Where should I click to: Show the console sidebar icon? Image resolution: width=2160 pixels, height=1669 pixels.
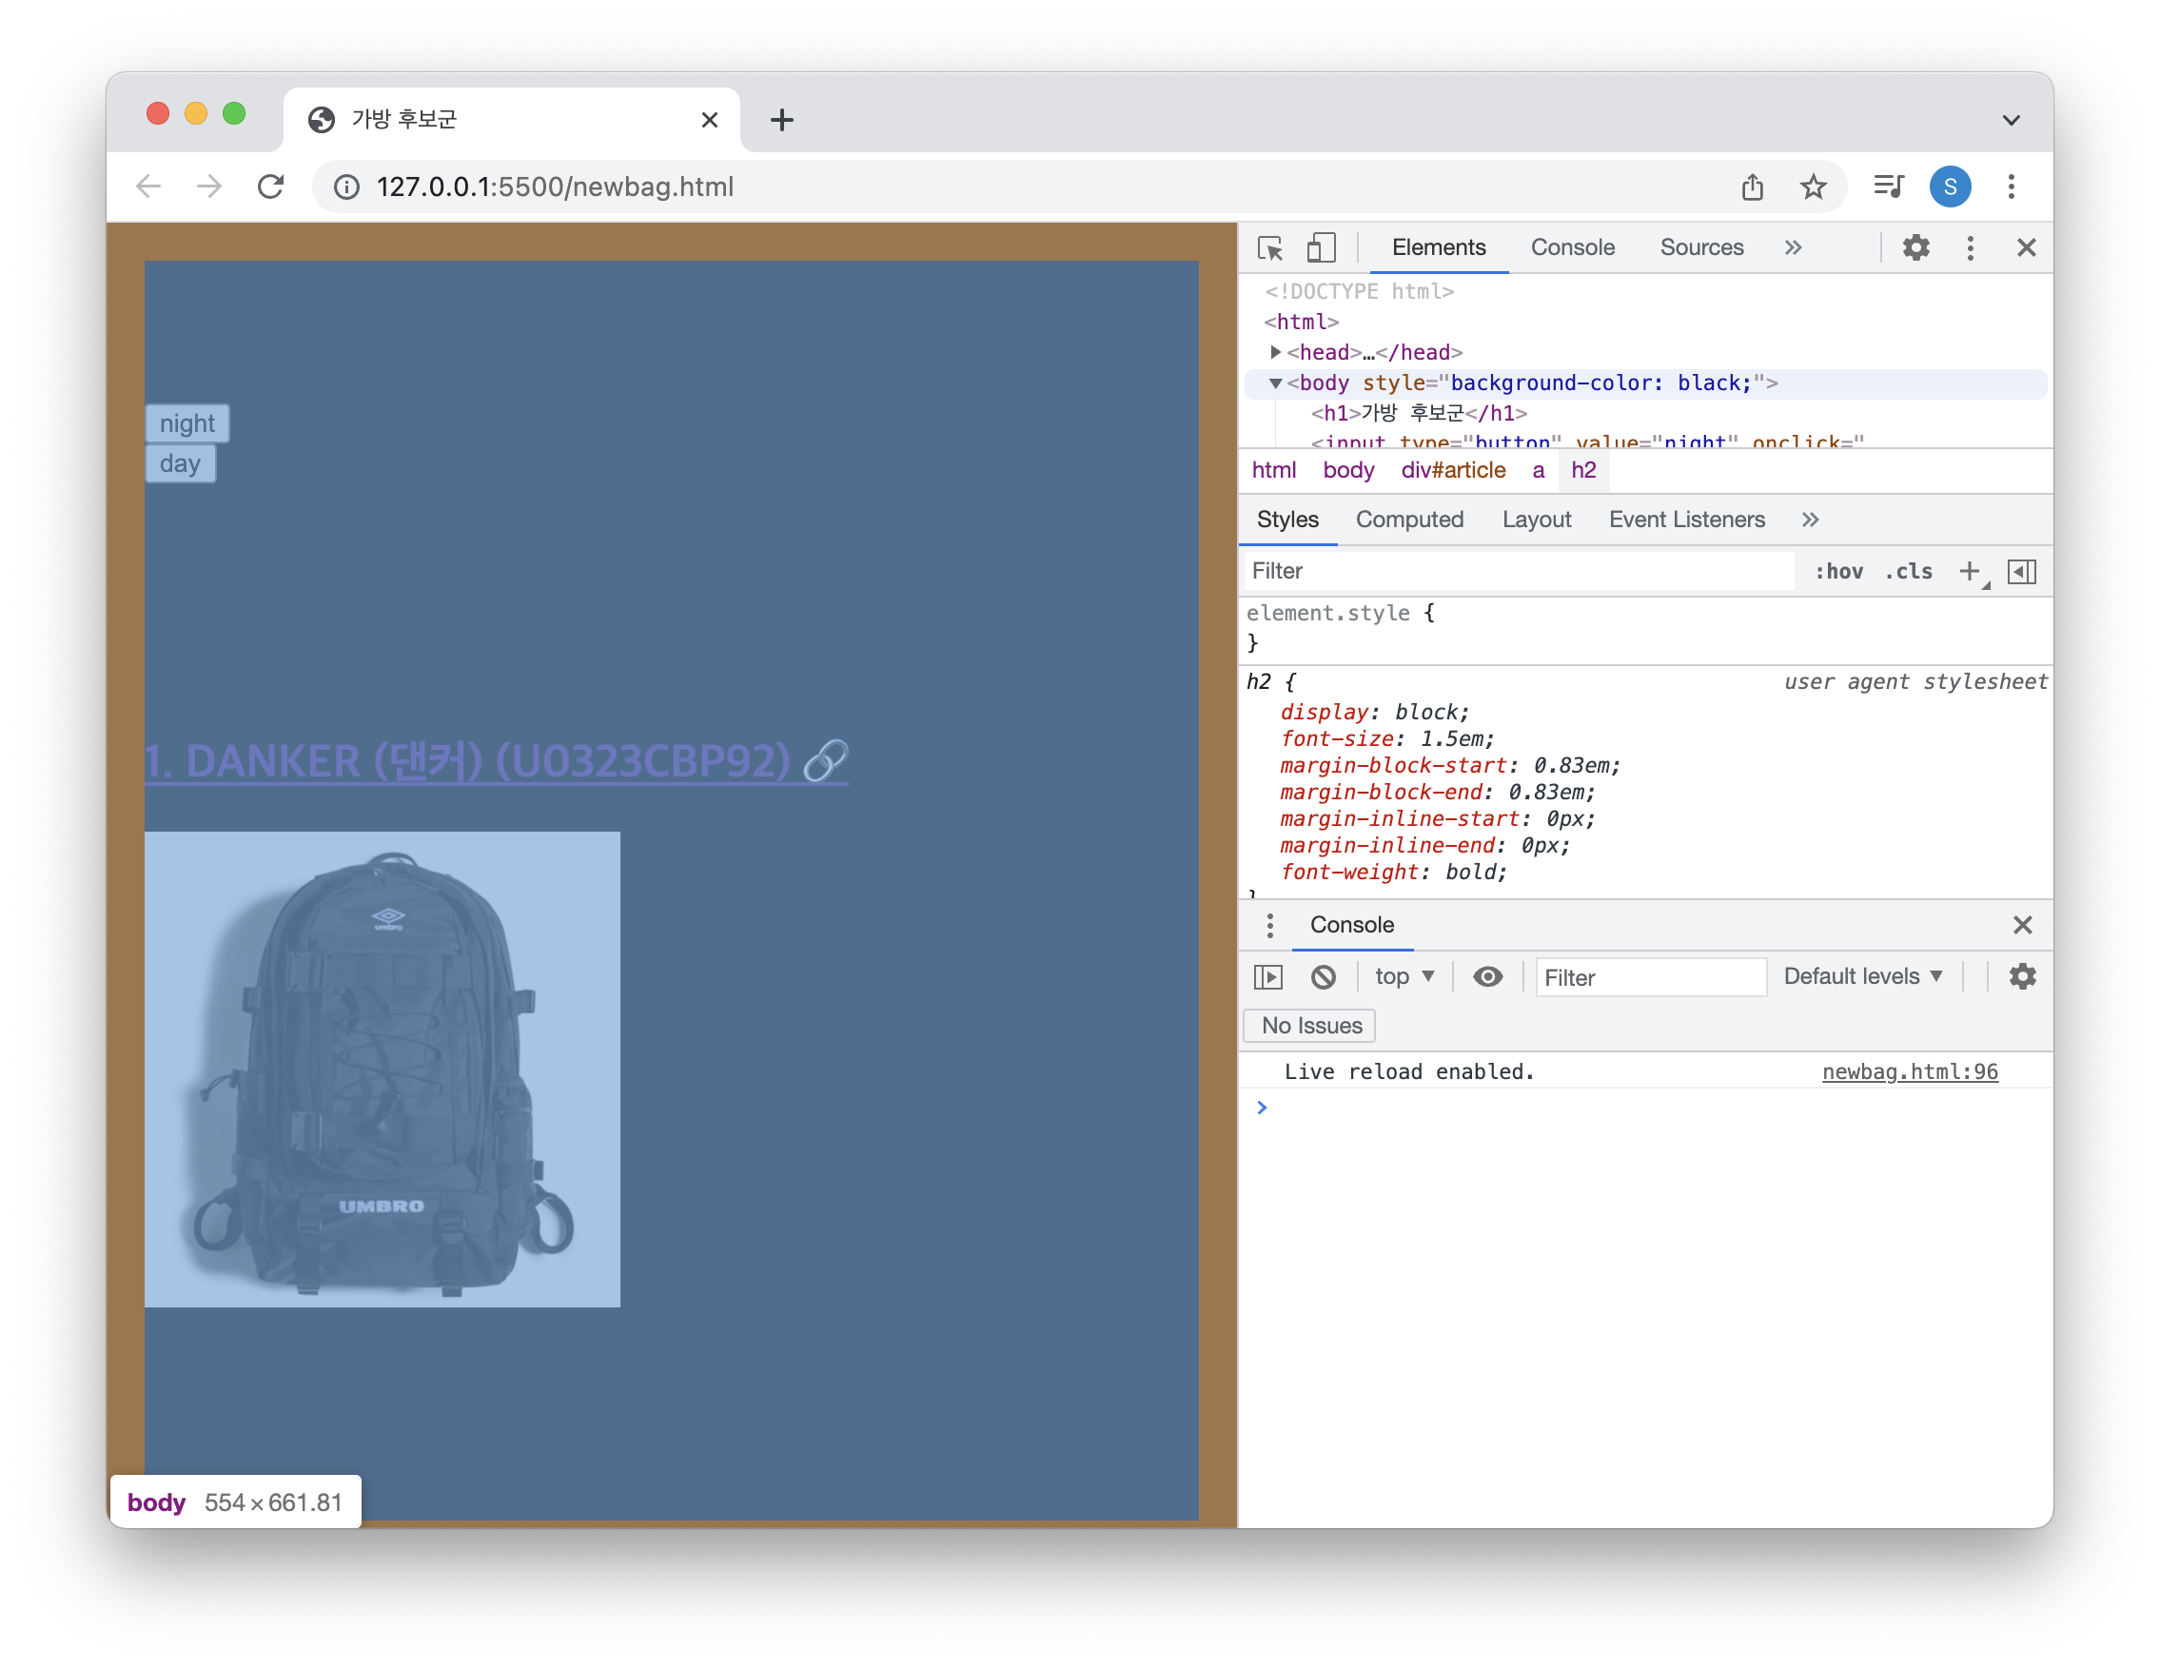1267,977
